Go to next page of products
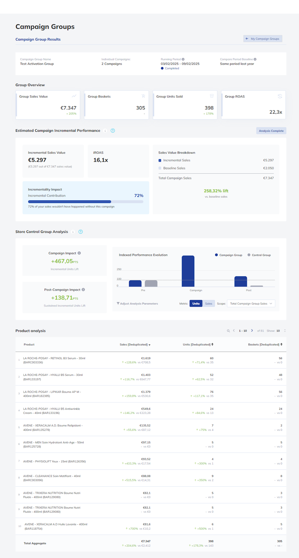The height and width of the screenshot is (558, 299). pyautogui.click(x=252, y=331)
